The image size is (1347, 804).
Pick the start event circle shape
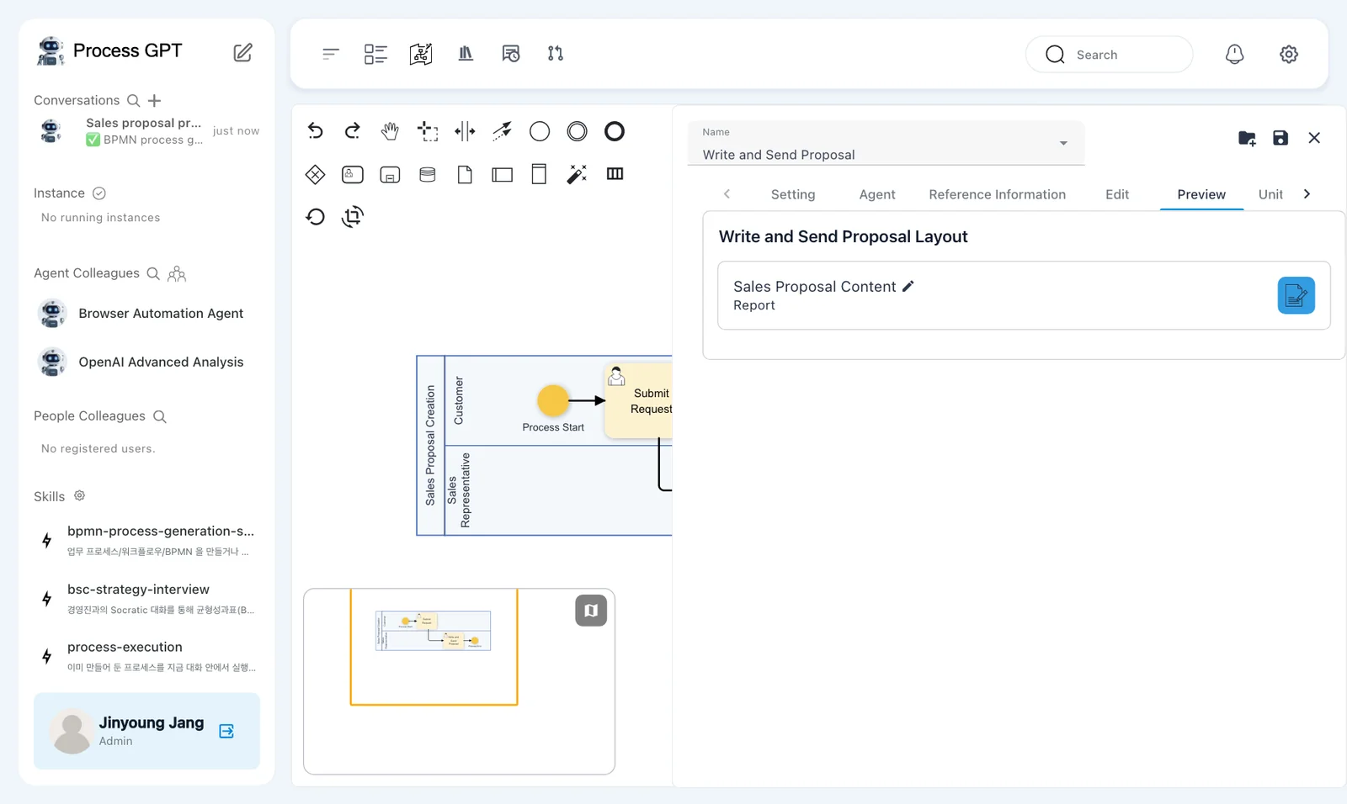(540, 131)
